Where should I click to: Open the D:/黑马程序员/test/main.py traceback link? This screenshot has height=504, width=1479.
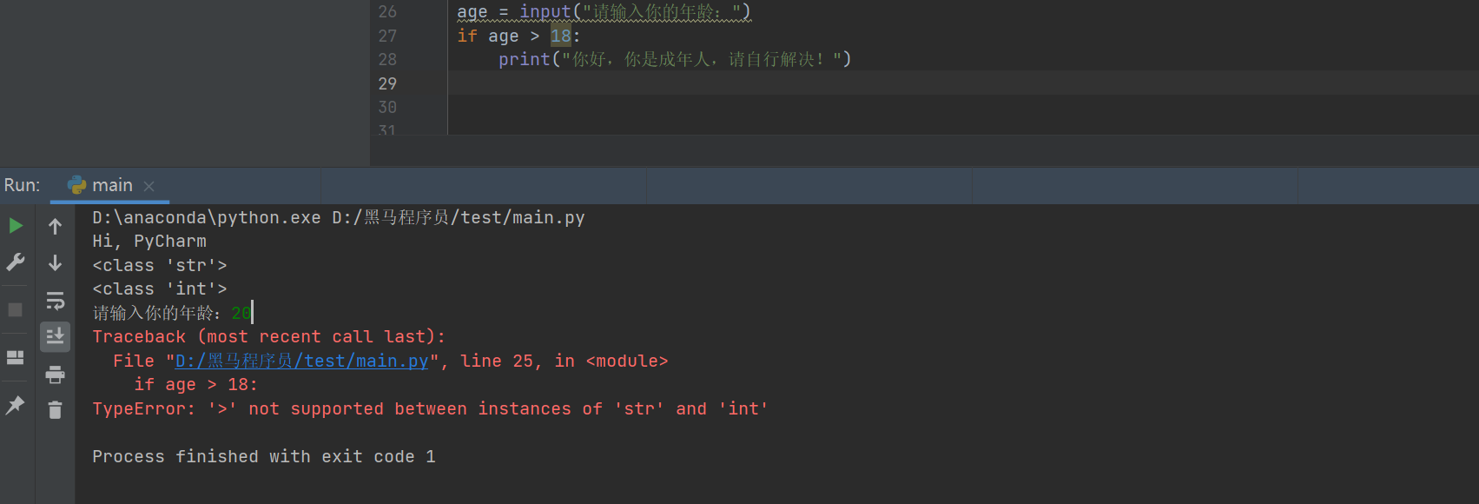pos(302,361)
